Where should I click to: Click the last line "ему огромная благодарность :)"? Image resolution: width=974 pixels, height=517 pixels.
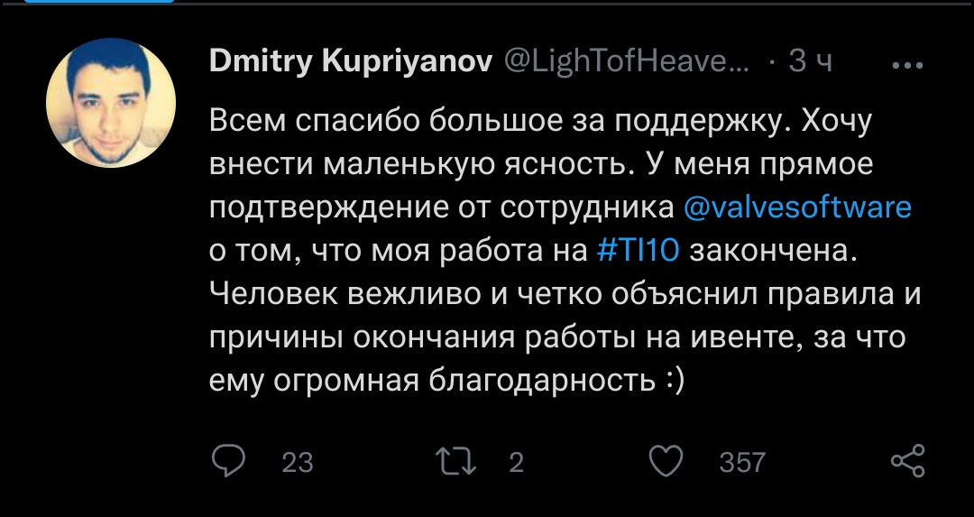click(447, 381)
